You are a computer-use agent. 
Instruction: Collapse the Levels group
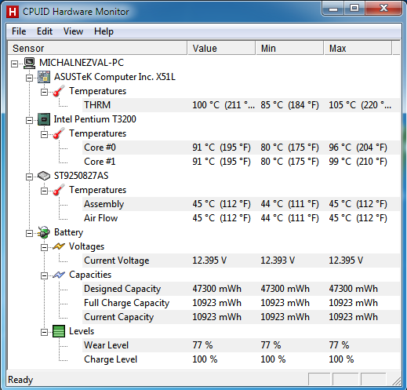[x=44, y=332]
